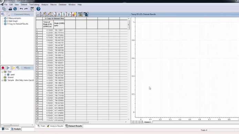239x134 pixels.
Task: Click the window-stack icon at toolbar start
Action: click(x=4, y=9)
